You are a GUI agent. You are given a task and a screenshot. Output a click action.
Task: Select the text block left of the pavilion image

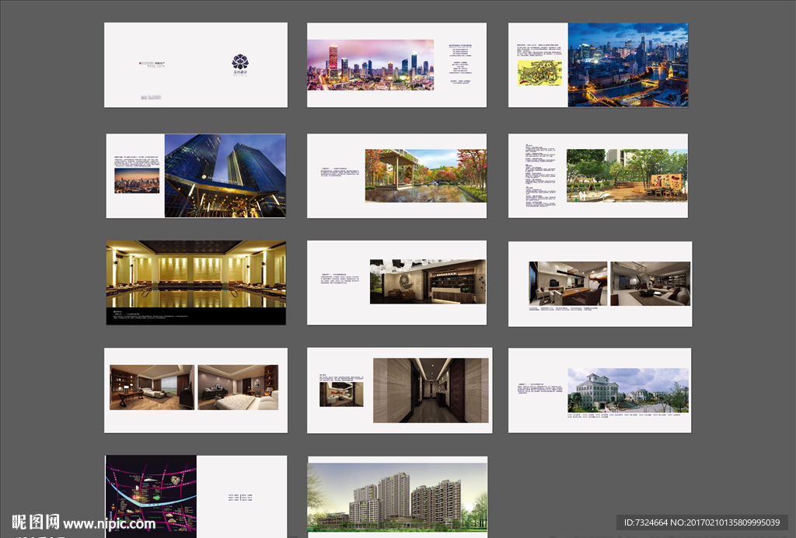coord(339,172)
